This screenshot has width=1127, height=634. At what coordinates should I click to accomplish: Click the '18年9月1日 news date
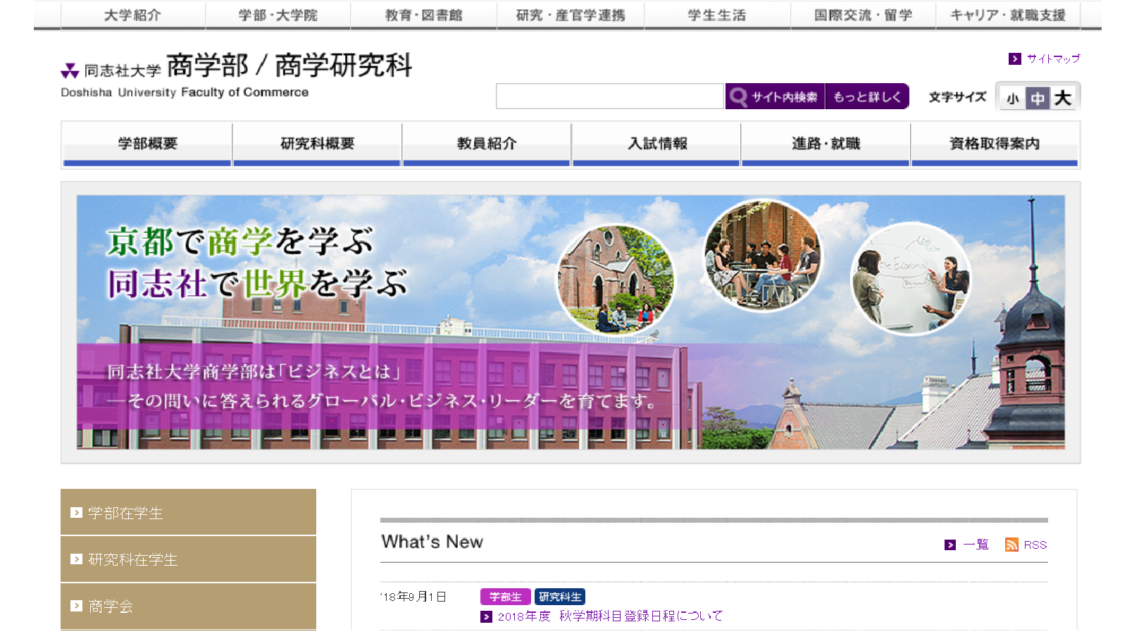413,597
